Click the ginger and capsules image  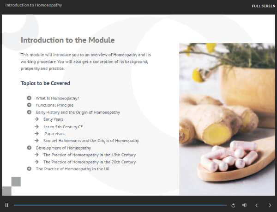click(x=227, y=119)
